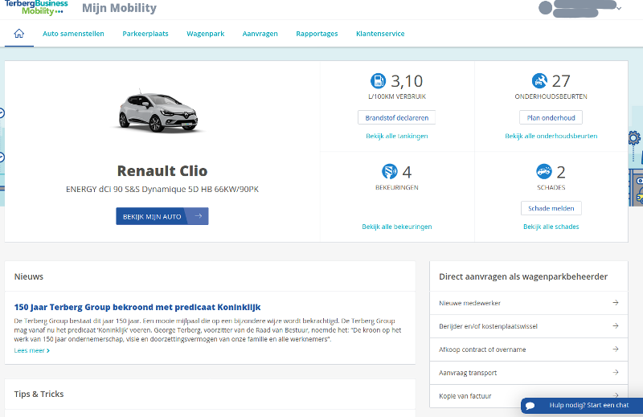Viewport: 643px width, 417px height.
Task: Open Bekijk alle bekeuringen link
Action: pyautogui.click(x=396, y=227)
